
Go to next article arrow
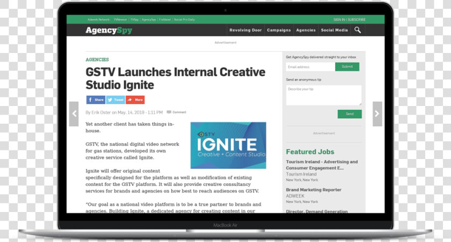(x=377, y=114)
